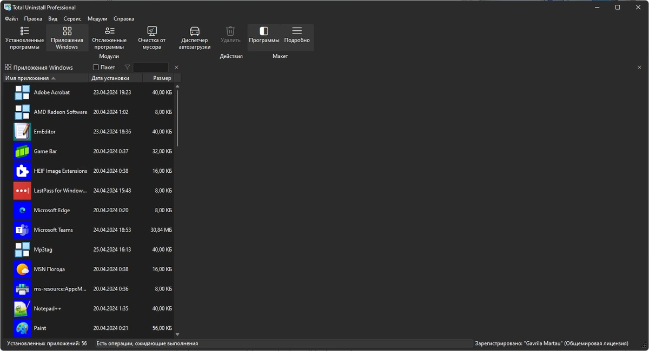649x351 pixels.
Task: Select the Paint name text
Action: (x=40, y=328)
